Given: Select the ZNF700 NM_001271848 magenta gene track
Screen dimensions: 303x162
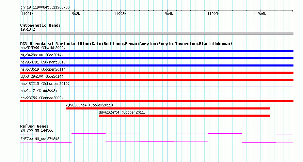Looking at the screenshot, I should click(157, 142).
